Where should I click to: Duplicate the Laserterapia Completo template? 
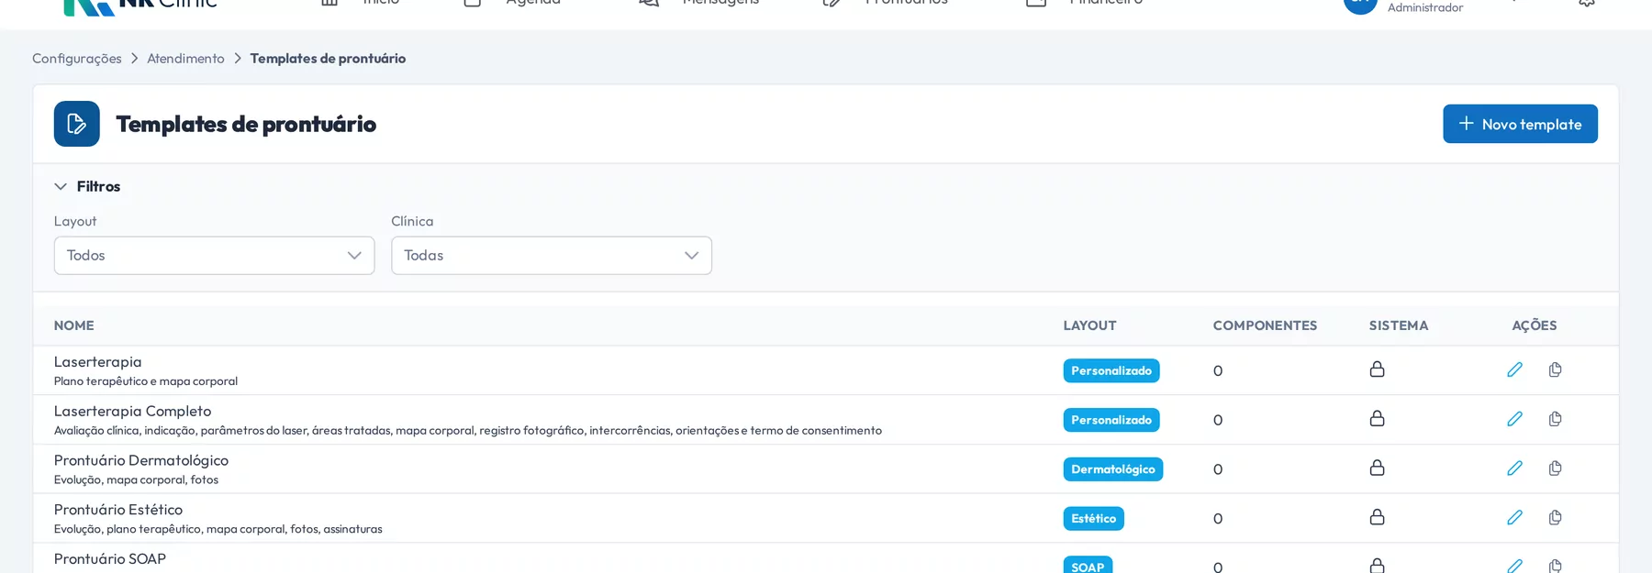[1555, 419]
